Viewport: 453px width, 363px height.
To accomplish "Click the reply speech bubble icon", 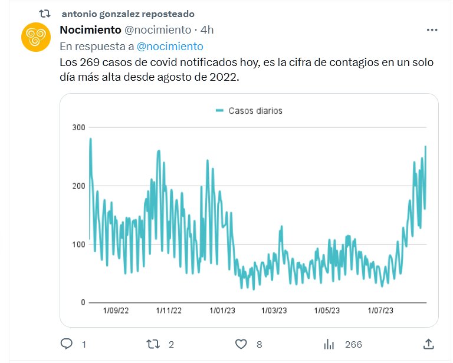I will click(x=67, y=344).
